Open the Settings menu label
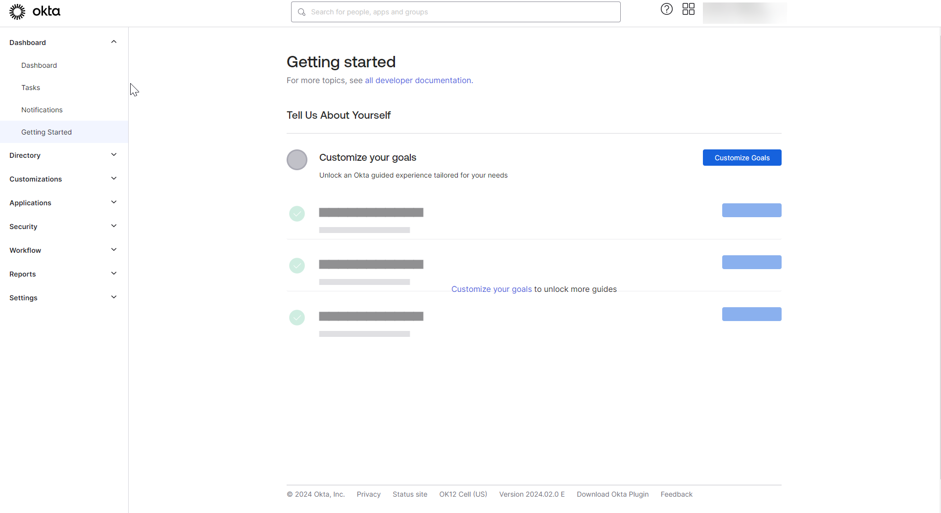Screen dimensions: 941x513 coord(23,298)
